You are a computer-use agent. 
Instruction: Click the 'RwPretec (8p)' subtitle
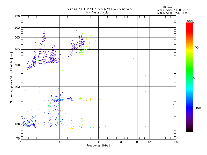(98, 12)
